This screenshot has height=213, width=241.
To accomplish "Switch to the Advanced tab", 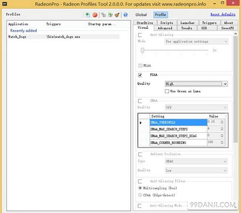I will [x=165, y=28].
